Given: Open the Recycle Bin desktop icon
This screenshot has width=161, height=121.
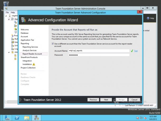Looking at the screenshot, I should point(6,3).
